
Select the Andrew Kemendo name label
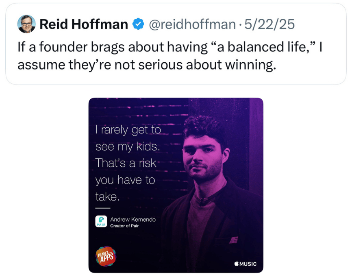pyautogui.click(x=133, y=219)
